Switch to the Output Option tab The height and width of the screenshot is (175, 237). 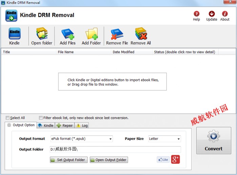(x=21, y=125)
